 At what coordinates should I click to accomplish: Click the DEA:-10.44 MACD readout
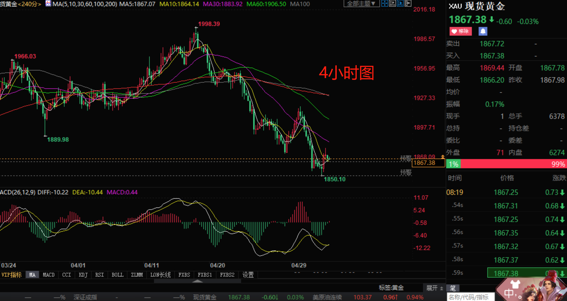[x=87, y=192]
